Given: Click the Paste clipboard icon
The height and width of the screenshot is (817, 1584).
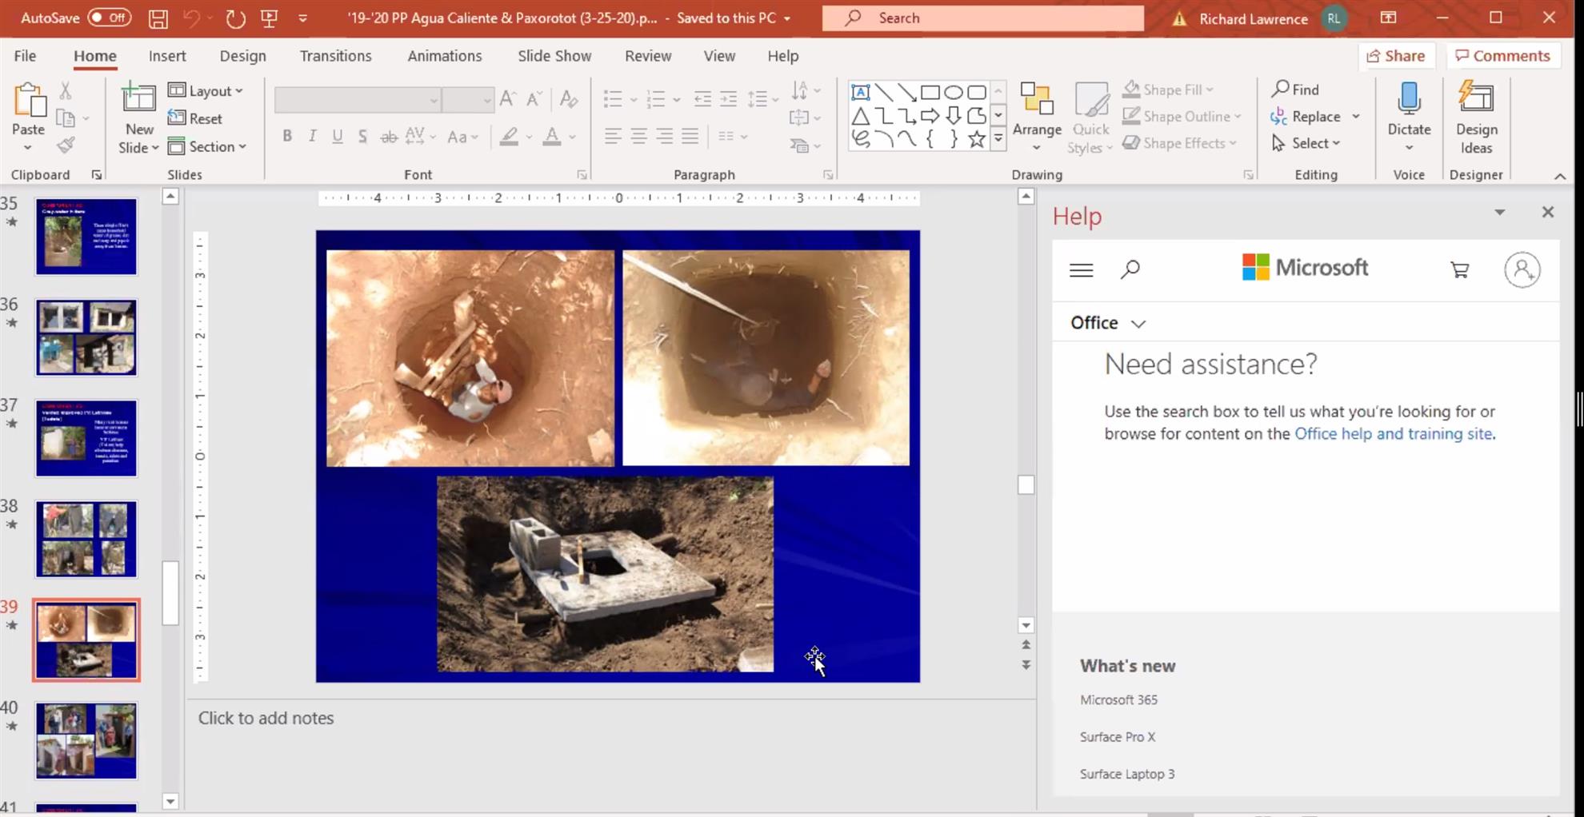Looking at the screenshot, I should [29, 101].
